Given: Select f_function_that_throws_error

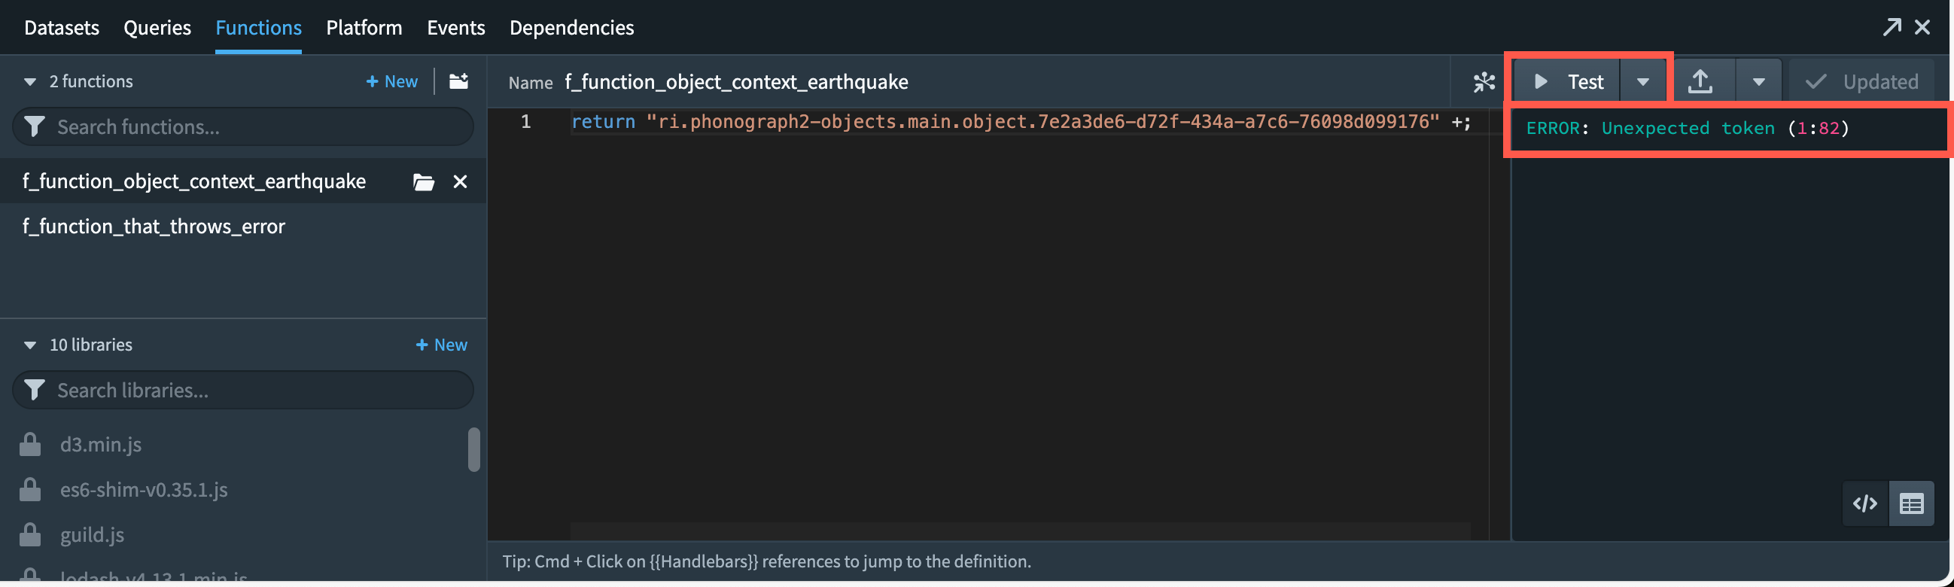Looking at the screenshot, I should pos(154,226).
